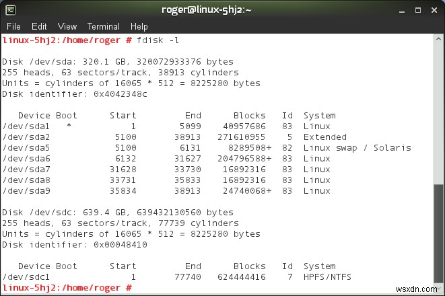
Task: Maximize the terminal window
Action: pyautogui.click(x=418, y=10)
